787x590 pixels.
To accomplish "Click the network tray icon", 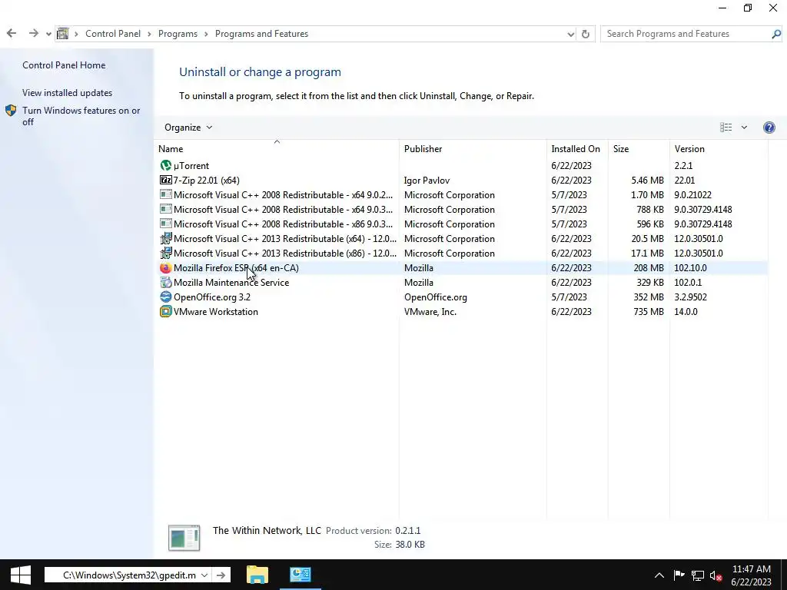I will (x=698, y=575).
